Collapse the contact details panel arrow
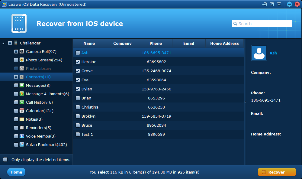The height and width of the screenshot is (179, 302). click(x=245, y=102)
